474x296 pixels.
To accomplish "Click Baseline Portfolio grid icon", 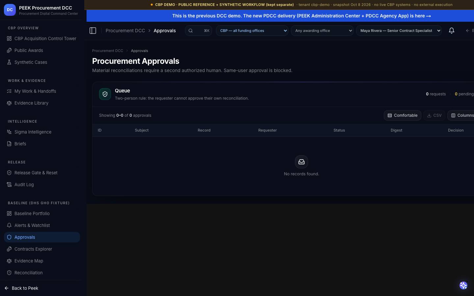I will (x=9, y=213).
